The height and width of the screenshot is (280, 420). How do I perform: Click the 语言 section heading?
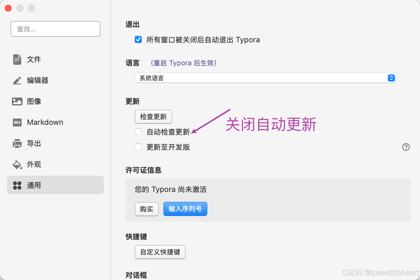click(133, 63)
